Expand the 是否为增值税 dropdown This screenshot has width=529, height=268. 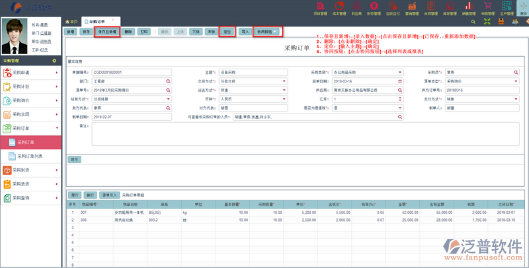point(399,108)
